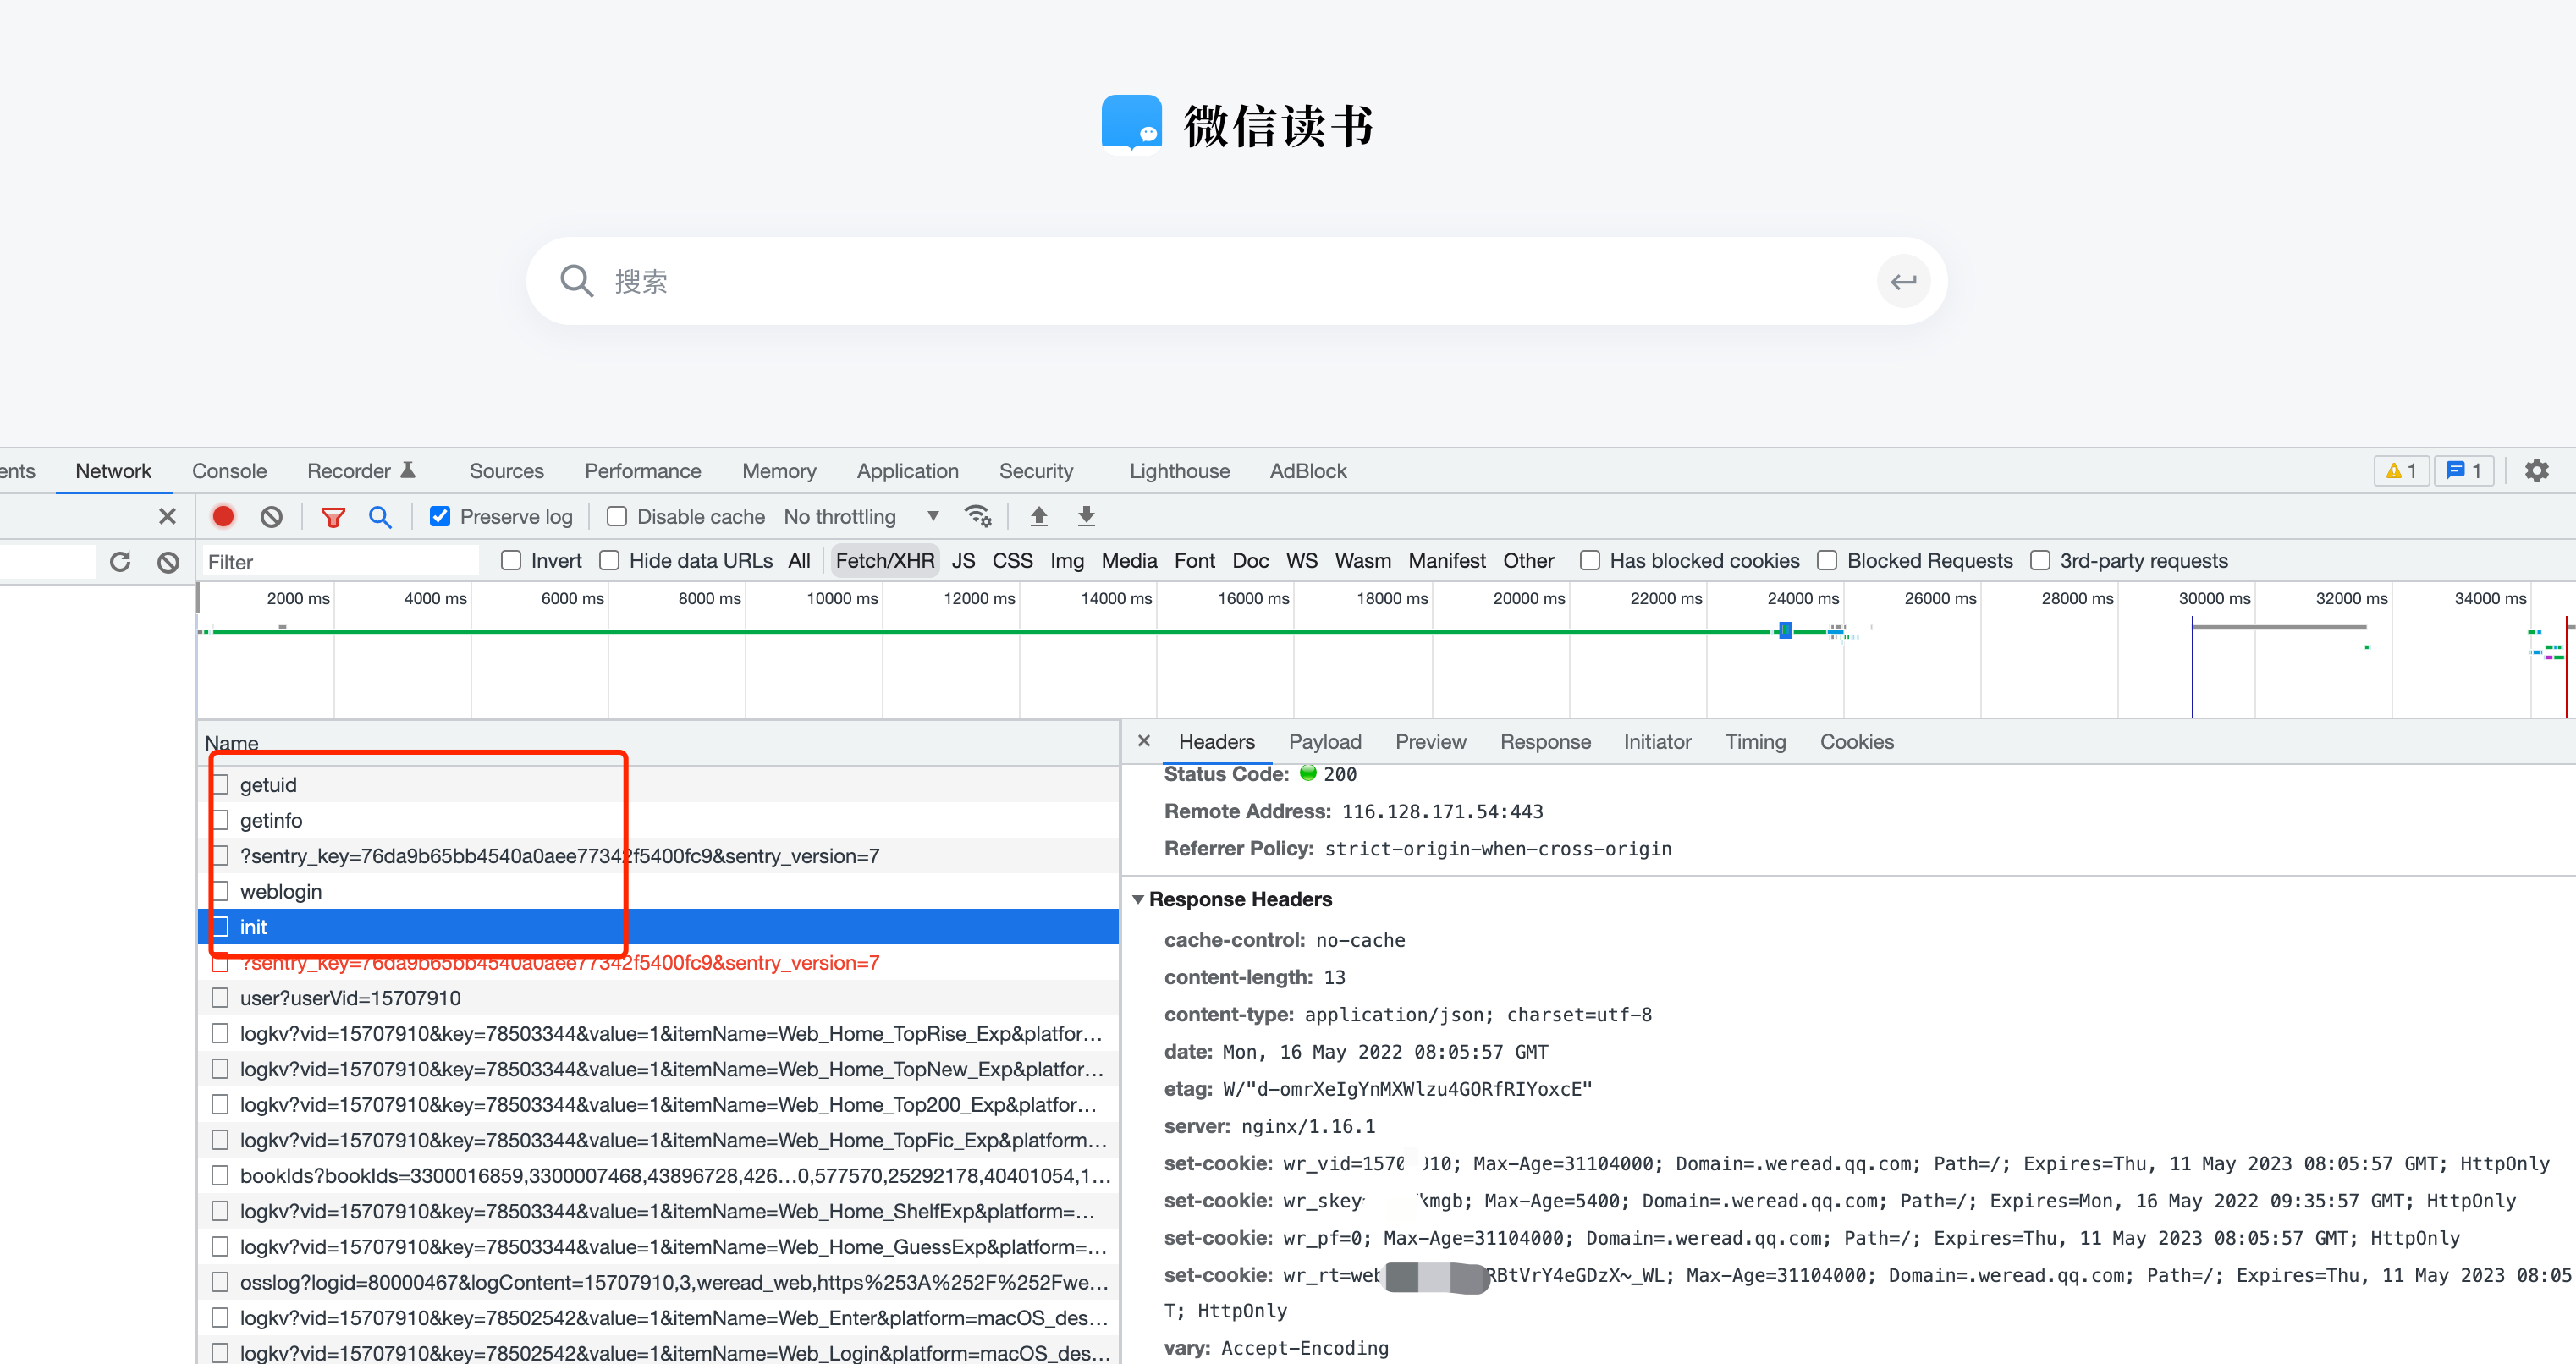
Task: Click the clear network log icon
Action: (271, 516)
